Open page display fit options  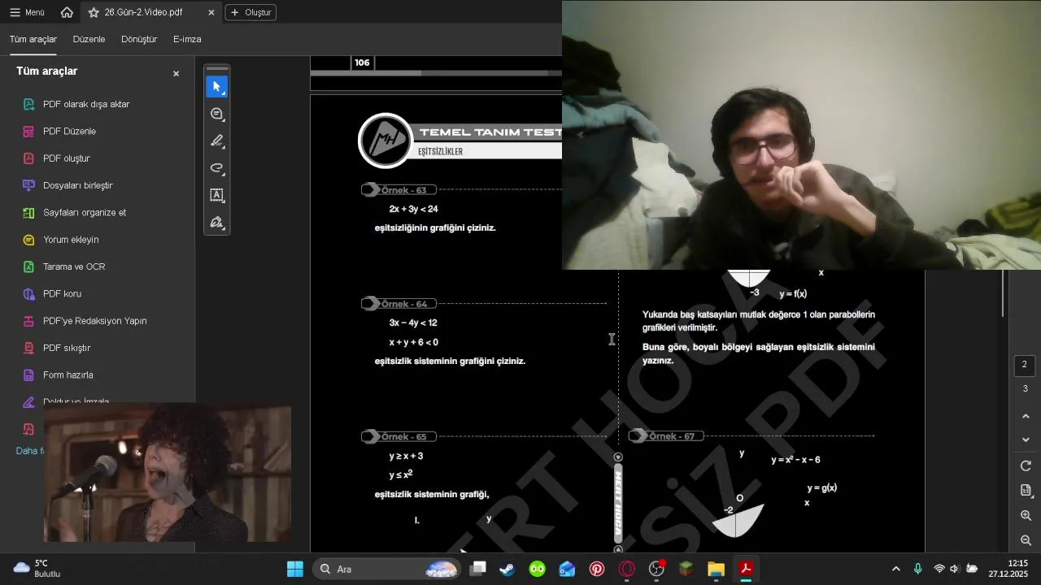1026,491
